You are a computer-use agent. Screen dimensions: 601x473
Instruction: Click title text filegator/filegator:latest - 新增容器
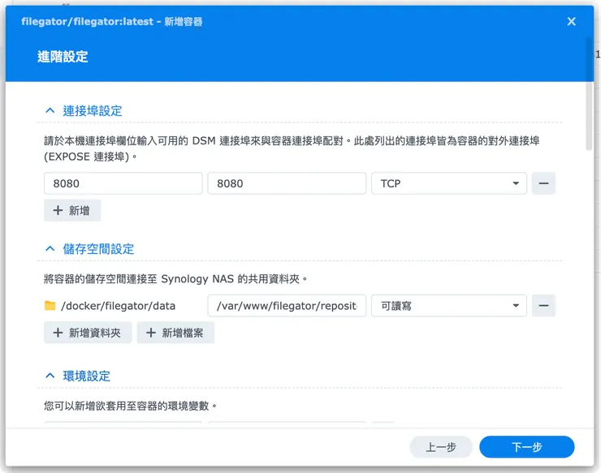click(x=112, y=21)
